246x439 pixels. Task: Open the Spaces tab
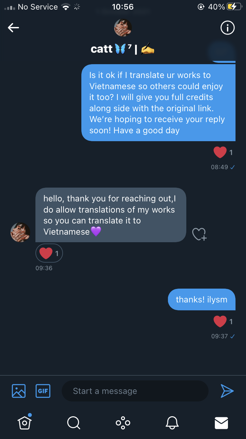[x=123, y=423]
